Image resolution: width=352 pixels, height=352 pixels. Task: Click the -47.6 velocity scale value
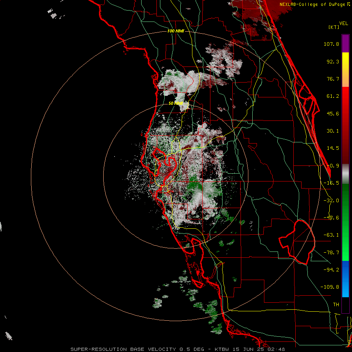pyautogui.click(x=331, y=218)
